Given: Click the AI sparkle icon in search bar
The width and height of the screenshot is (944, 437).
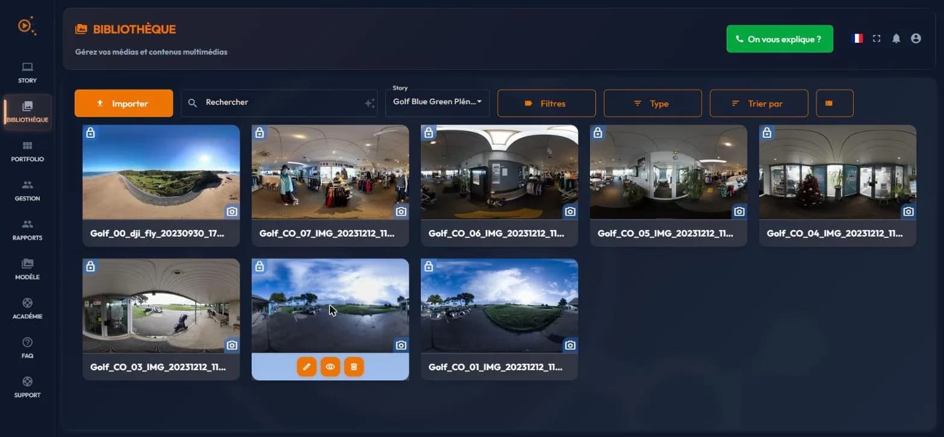Looking at the screenshot, I should (x=370, y=104).
